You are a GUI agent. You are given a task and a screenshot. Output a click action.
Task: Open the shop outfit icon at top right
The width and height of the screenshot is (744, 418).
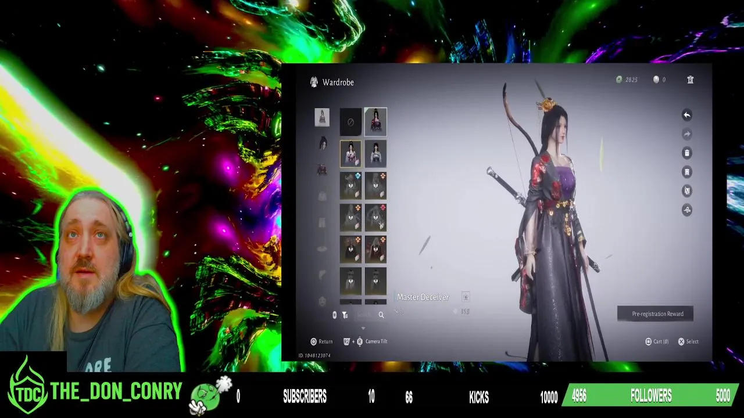point(691,80)
